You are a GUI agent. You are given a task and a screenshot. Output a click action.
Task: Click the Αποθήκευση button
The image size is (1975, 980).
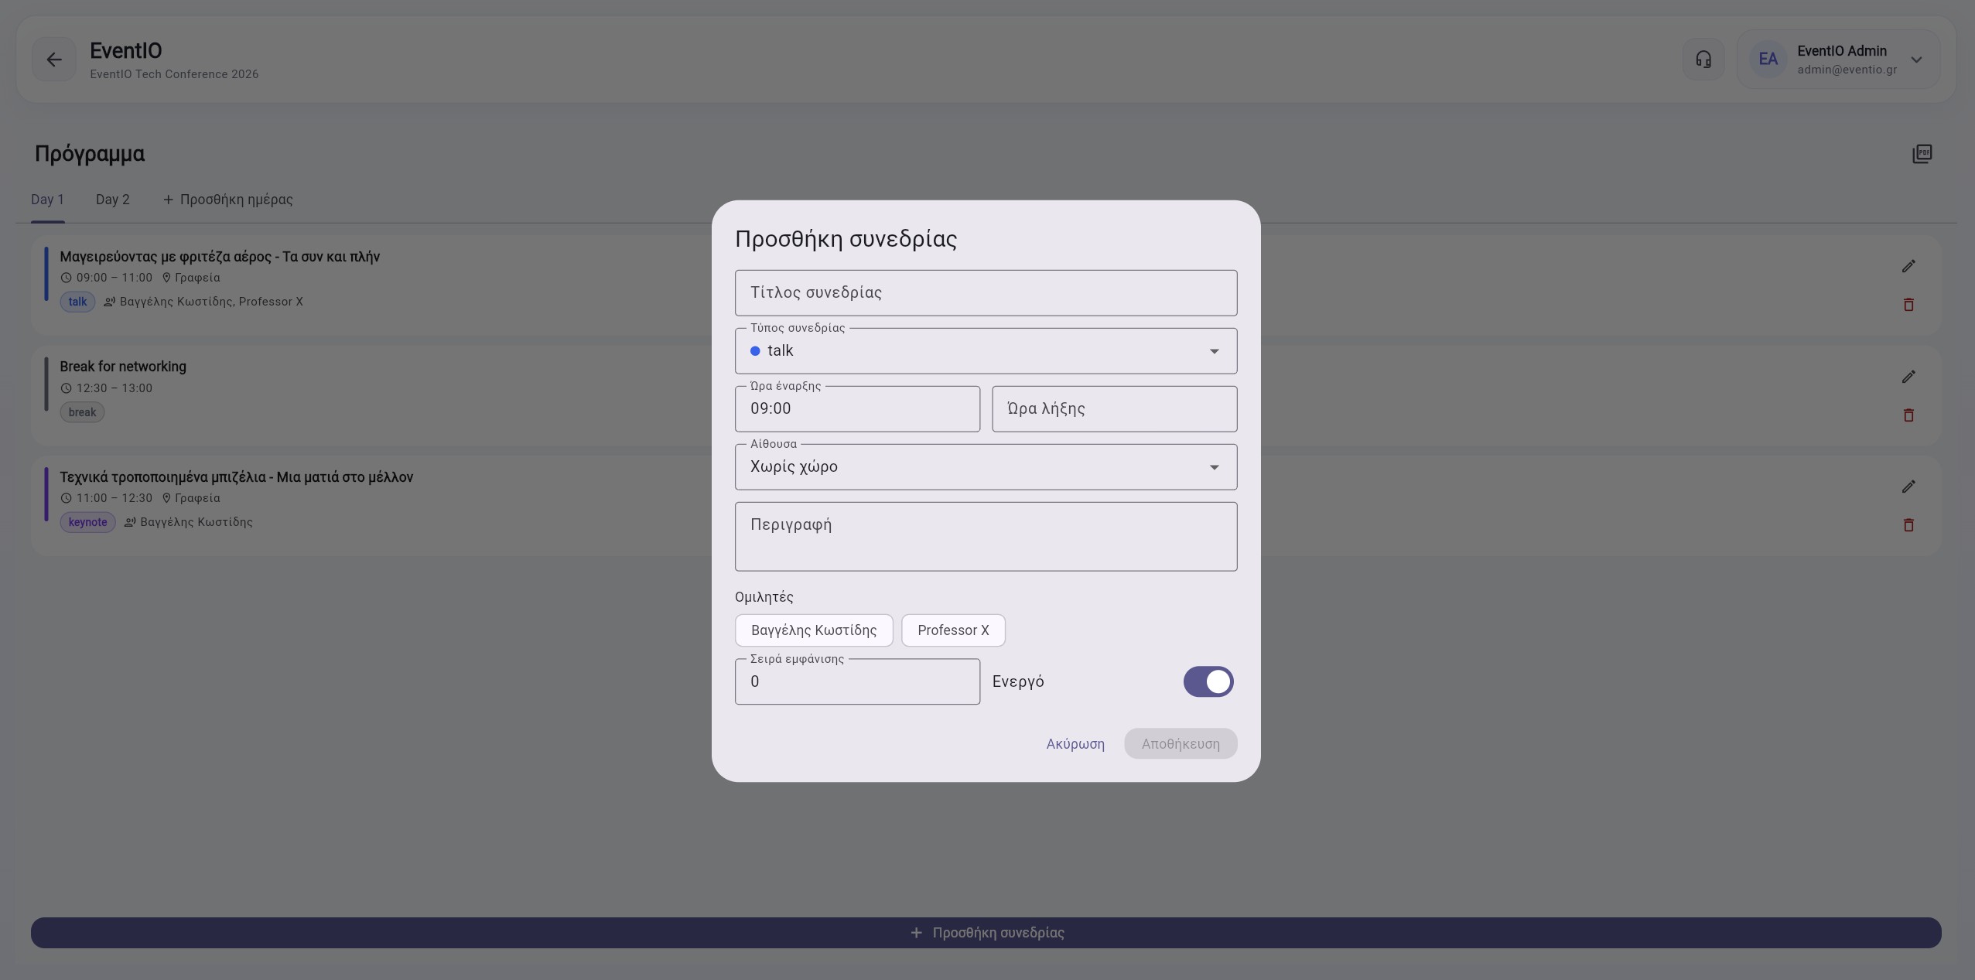[1181, 744]
